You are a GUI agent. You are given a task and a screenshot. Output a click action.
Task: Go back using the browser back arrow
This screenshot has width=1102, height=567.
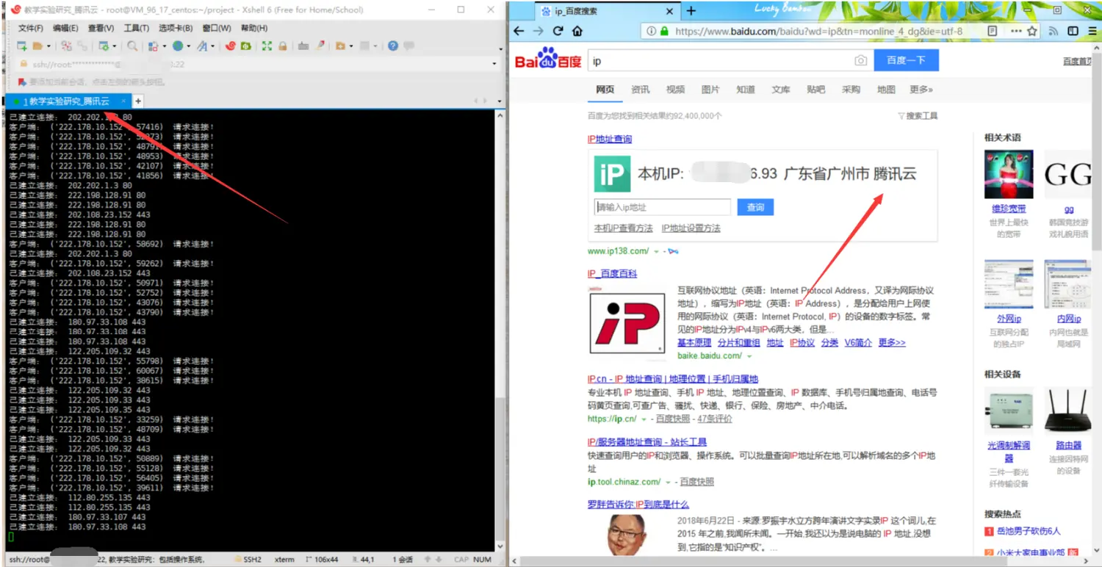(x=519, y=31)
